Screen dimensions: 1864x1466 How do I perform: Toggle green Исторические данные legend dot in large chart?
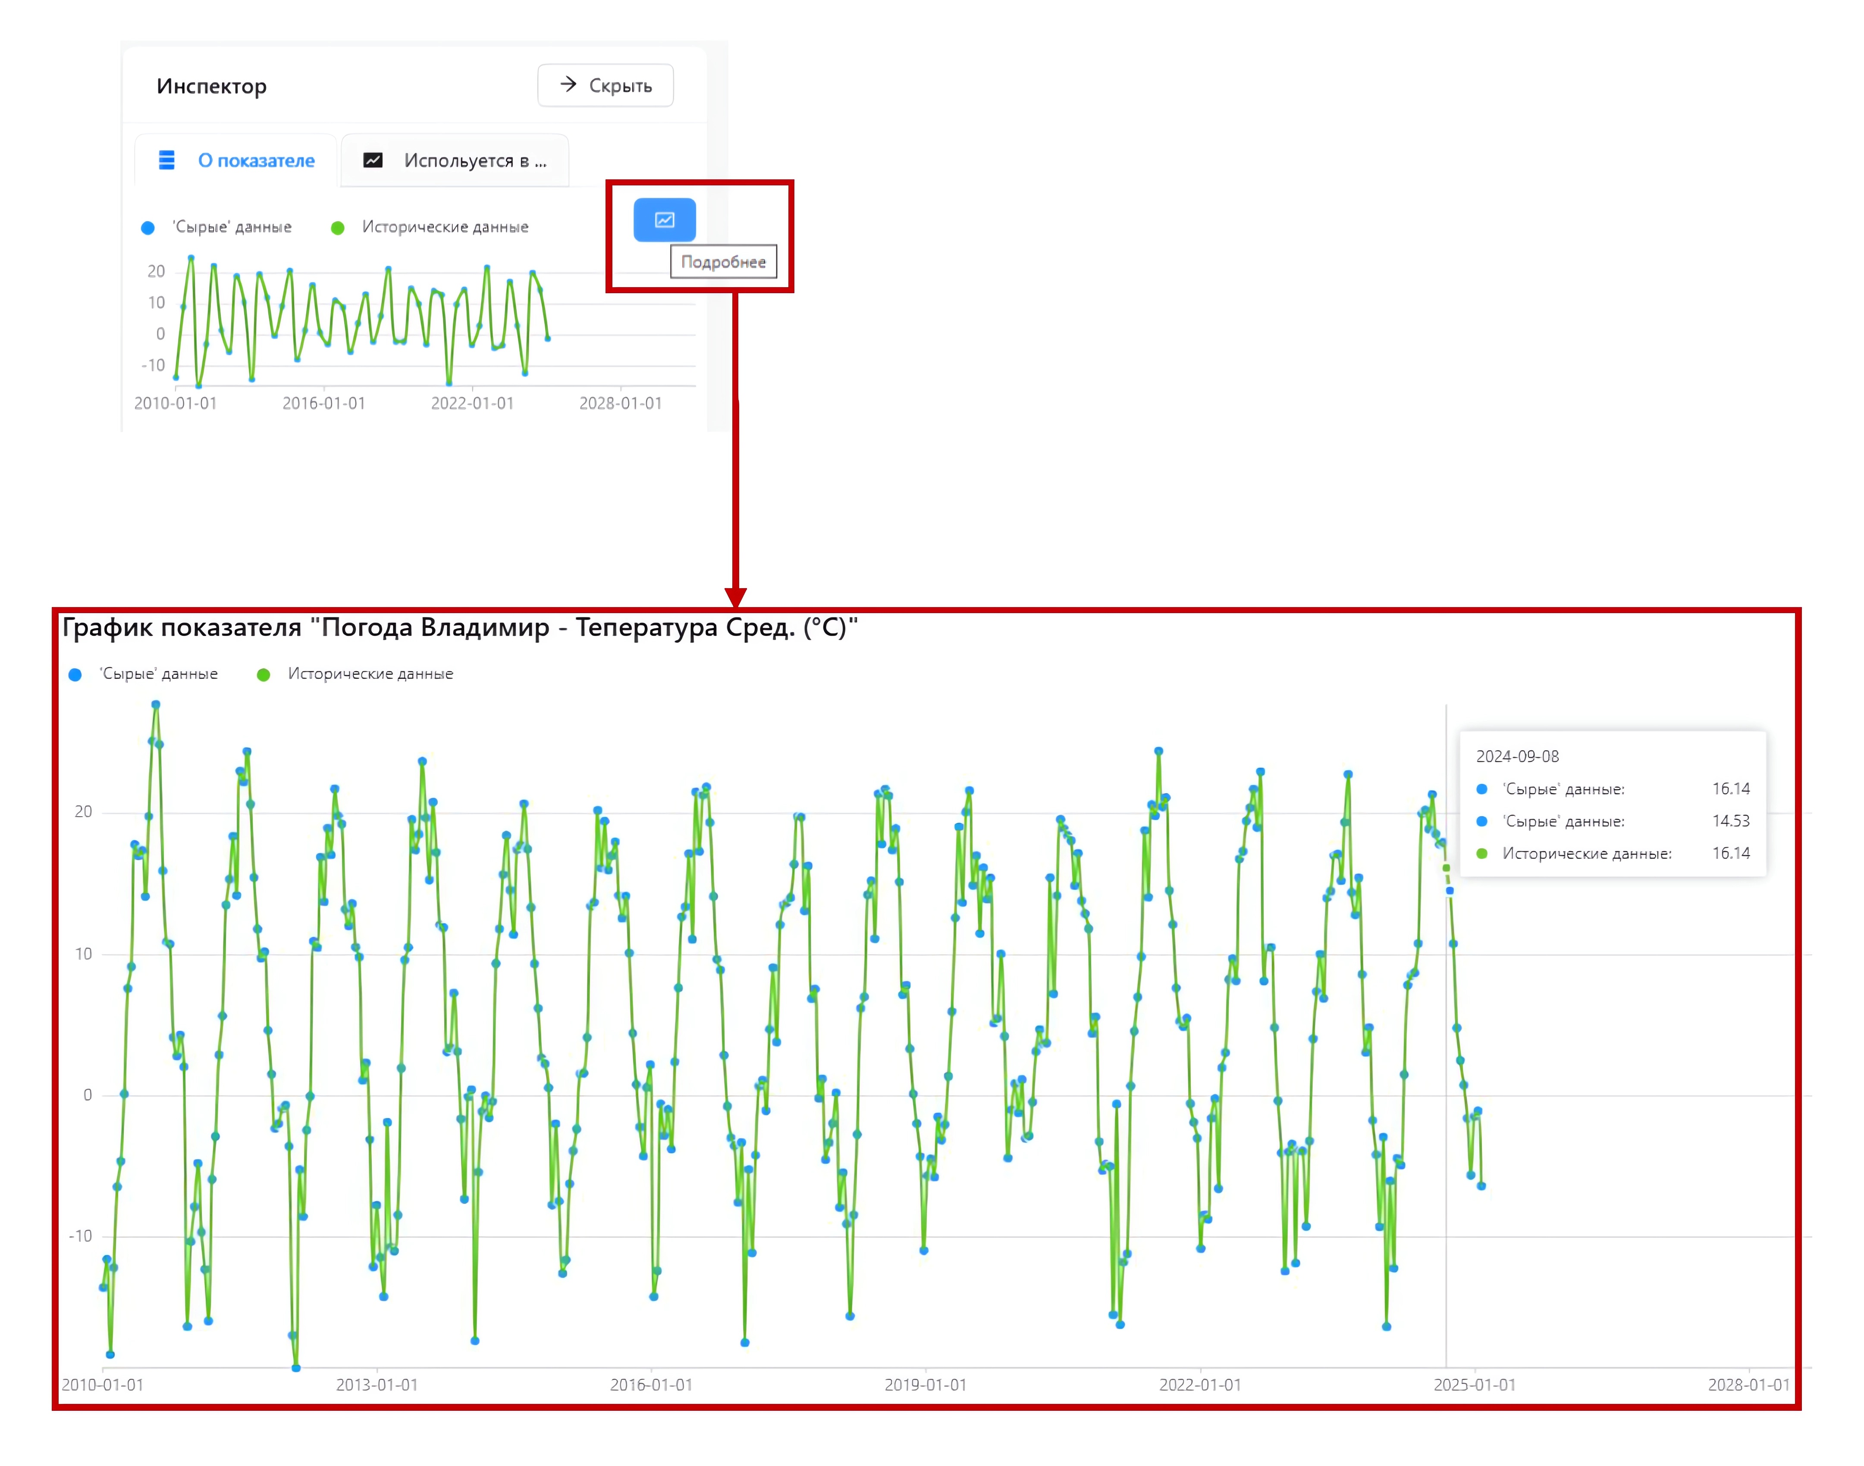[x=264, y=675]
